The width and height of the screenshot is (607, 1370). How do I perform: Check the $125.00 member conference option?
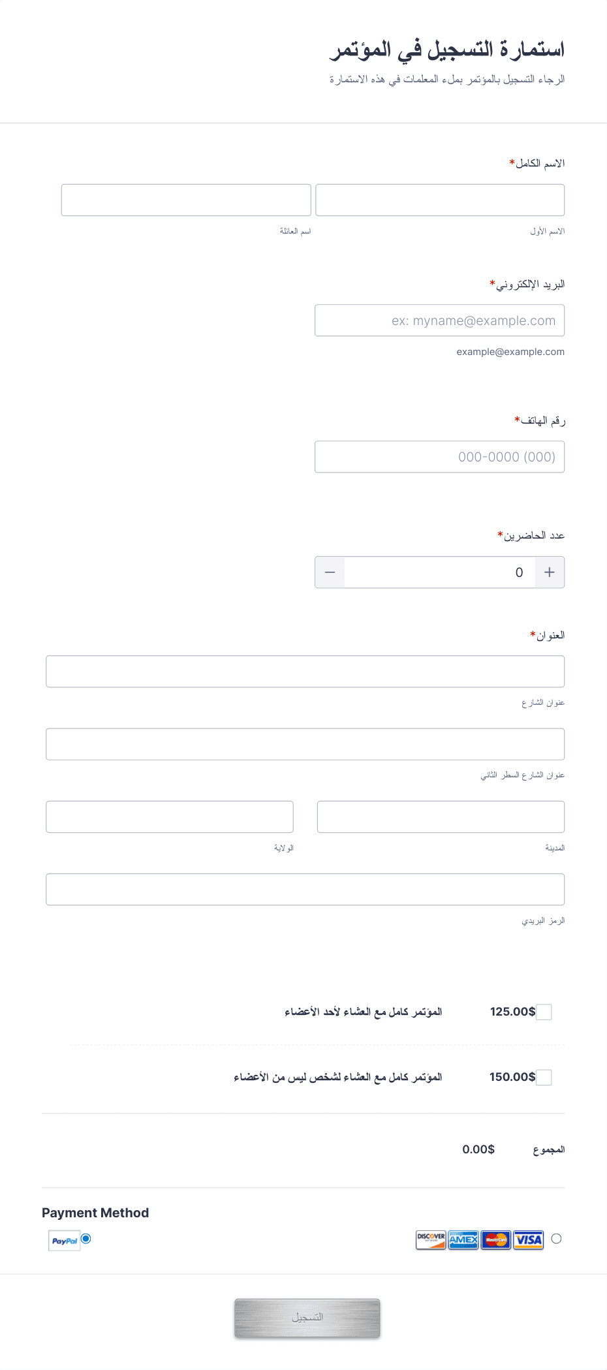coord(544,1012)
